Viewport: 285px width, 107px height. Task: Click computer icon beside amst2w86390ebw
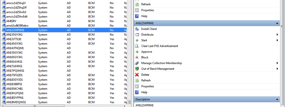point(4,25)
